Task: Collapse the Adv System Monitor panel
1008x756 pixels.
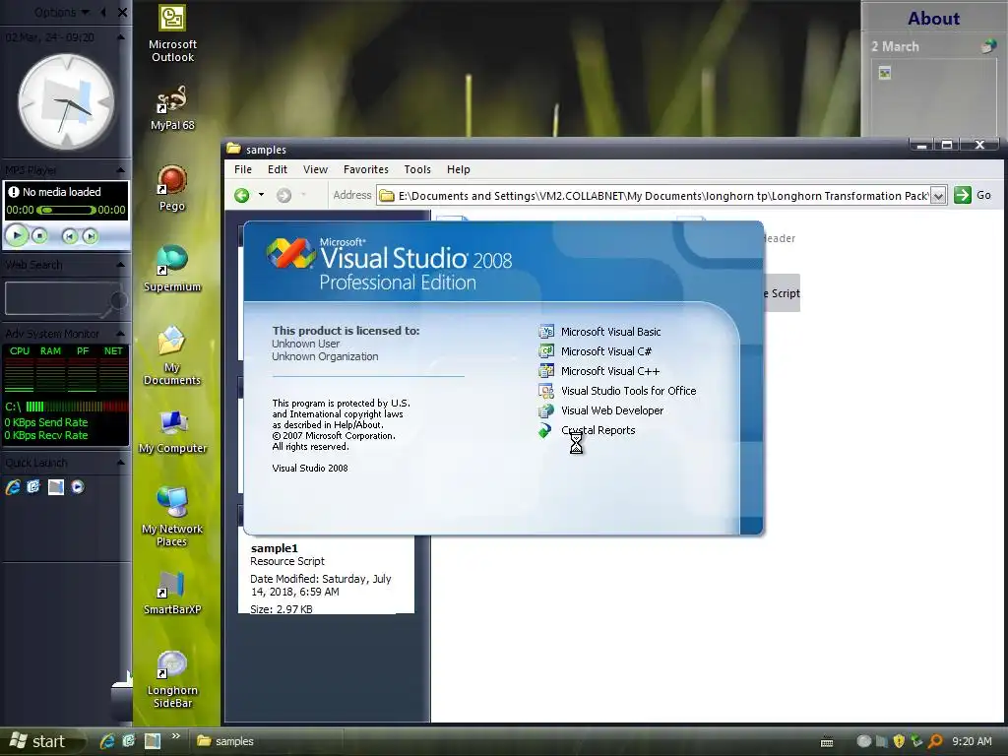Action: 120,333
